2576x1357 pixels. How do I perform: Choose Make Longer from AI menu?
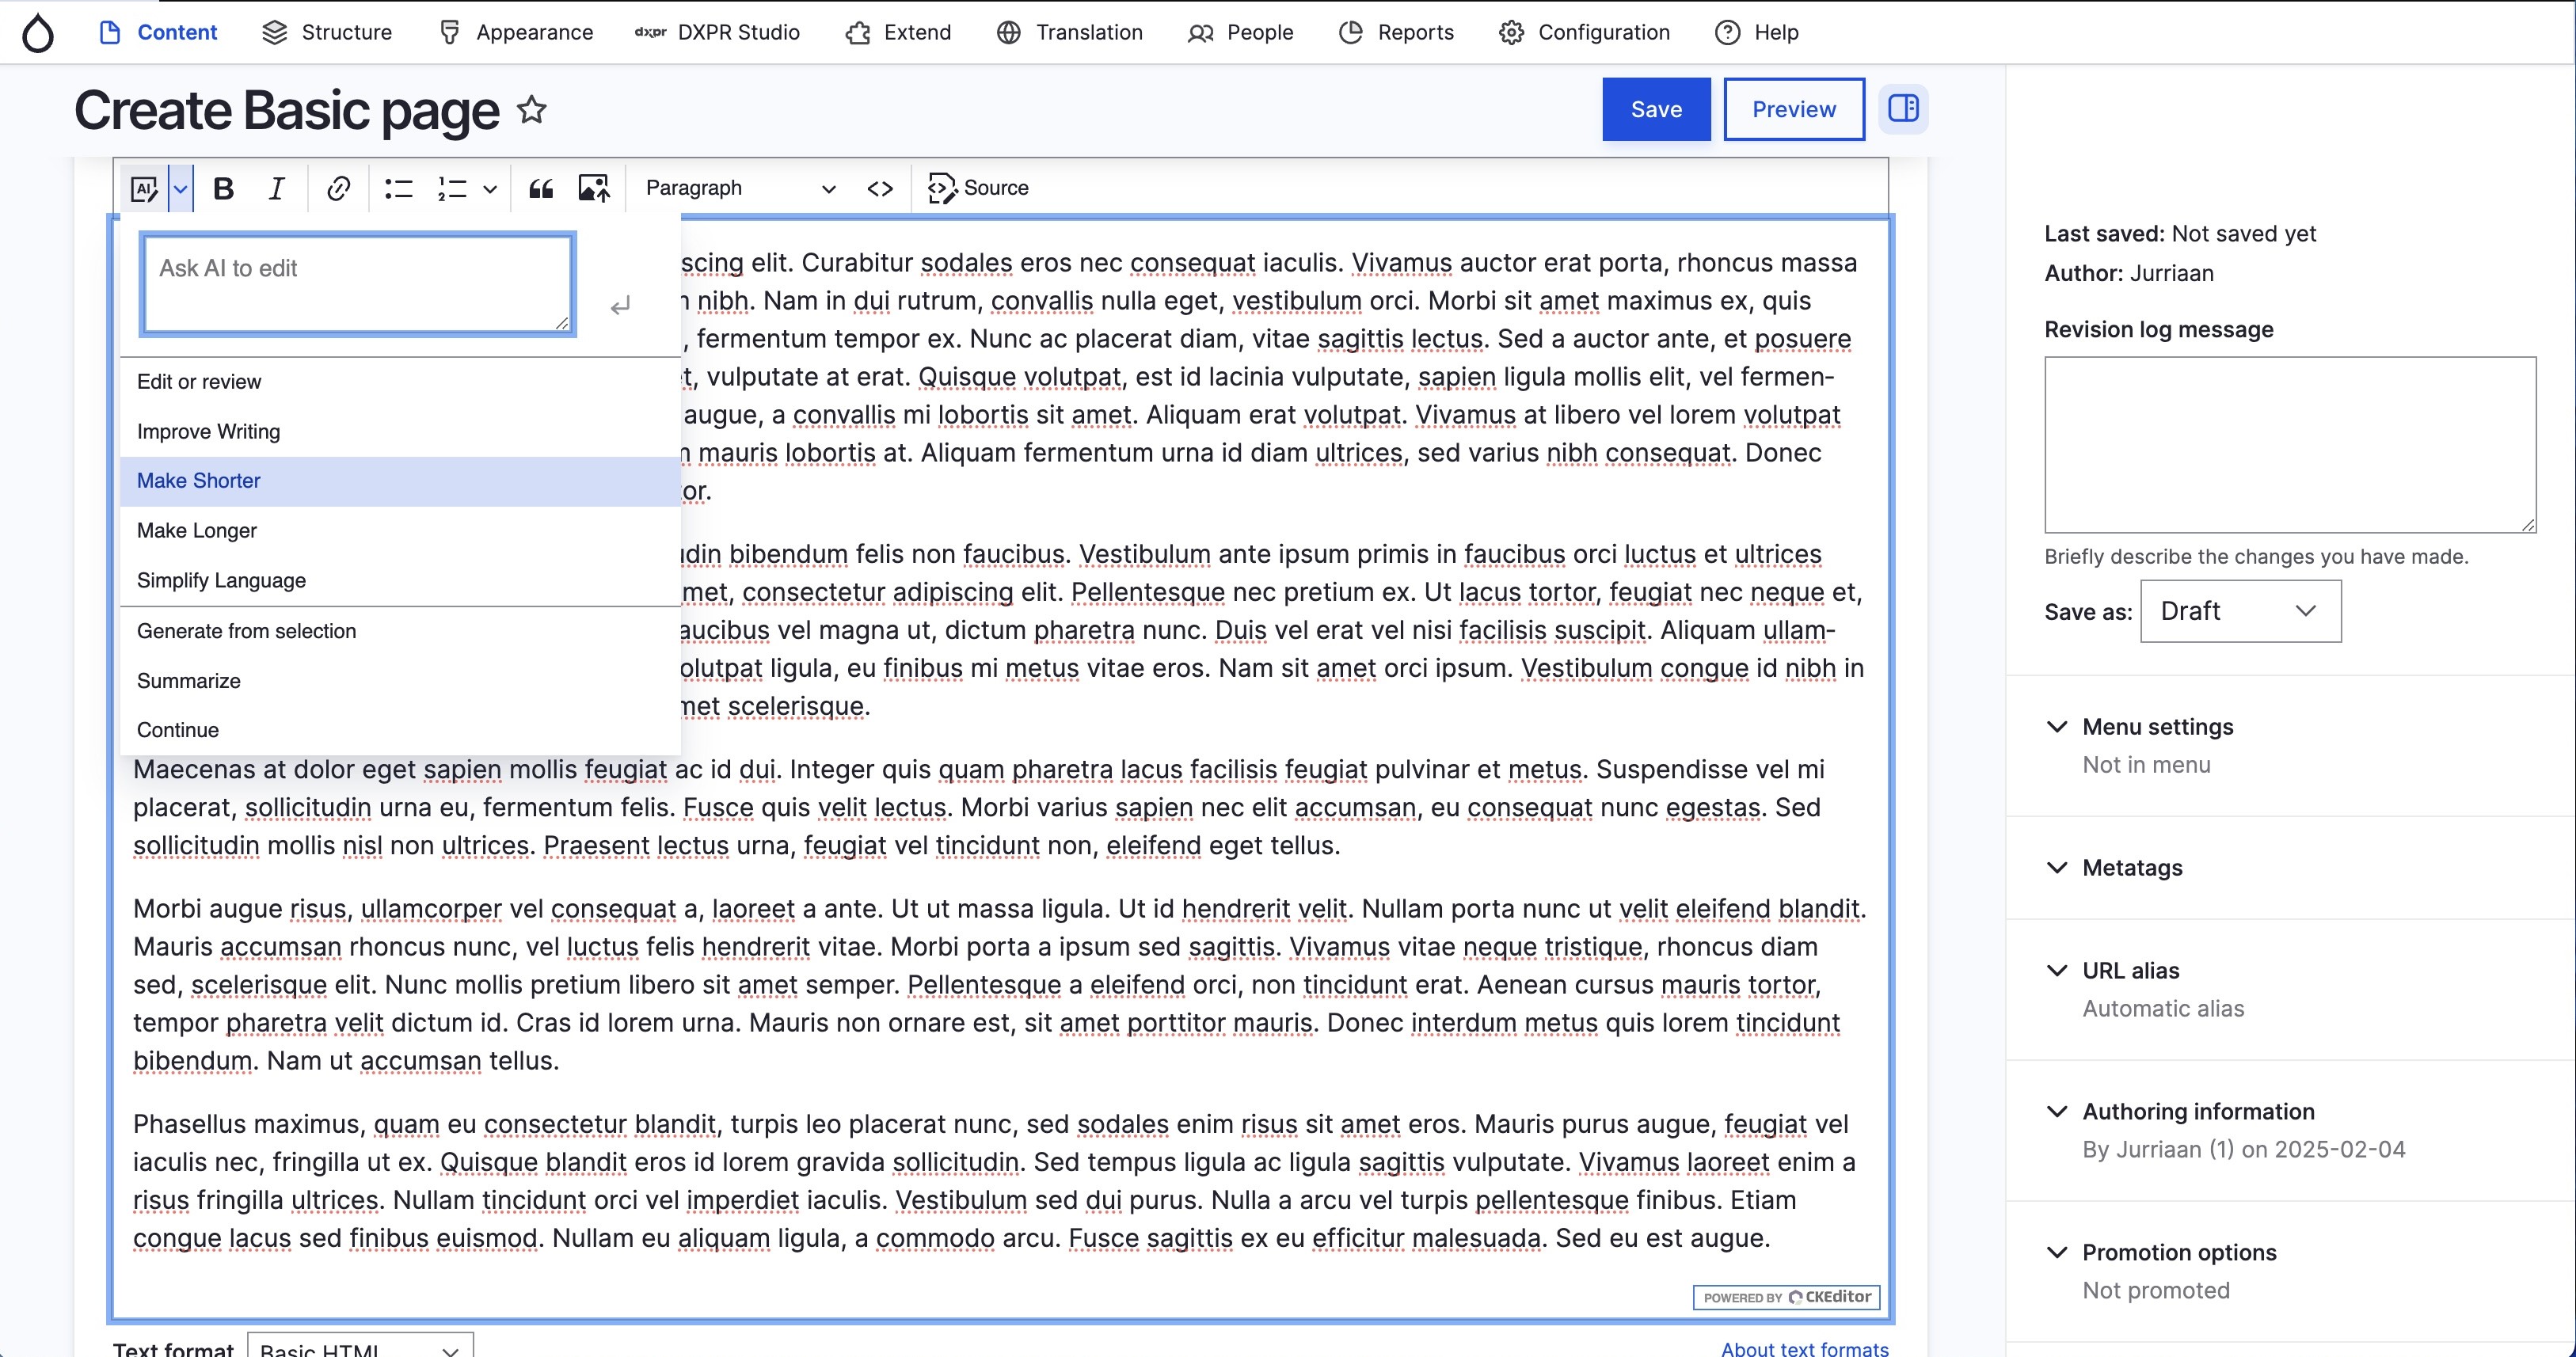400,530
